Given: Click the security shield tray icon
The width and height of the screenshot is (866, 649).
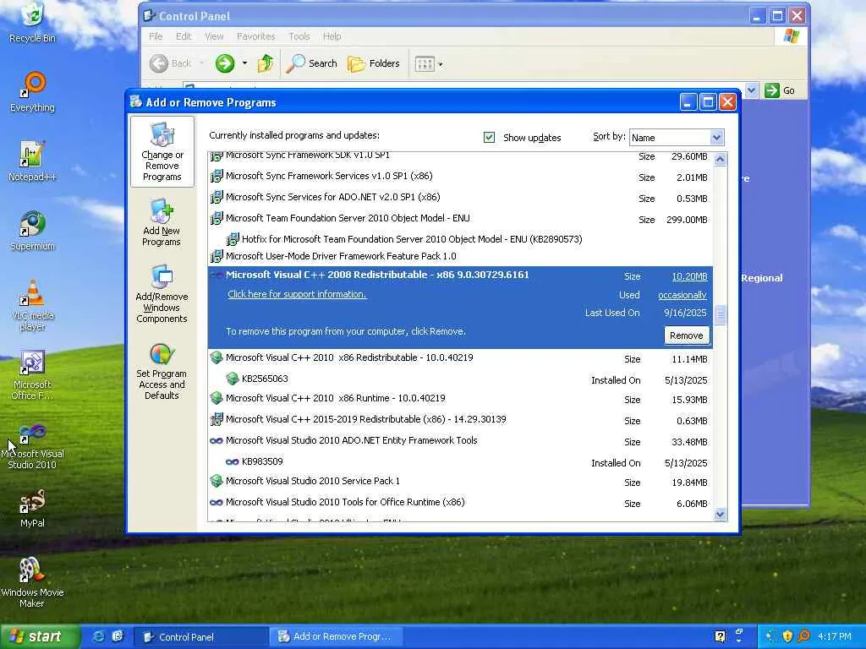Looking at the screenshot, I should tap(787, 636).
